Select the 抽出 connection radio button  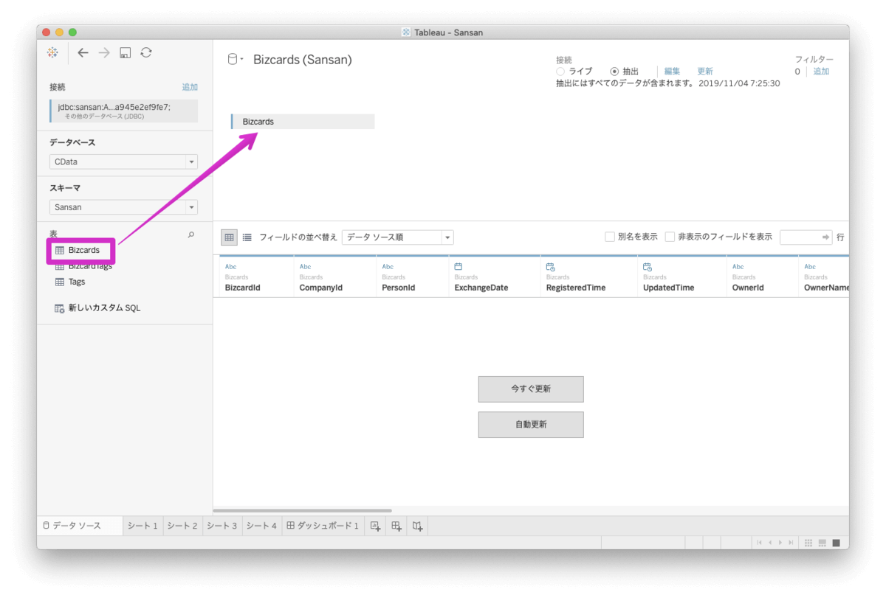(x=614, y=72)
